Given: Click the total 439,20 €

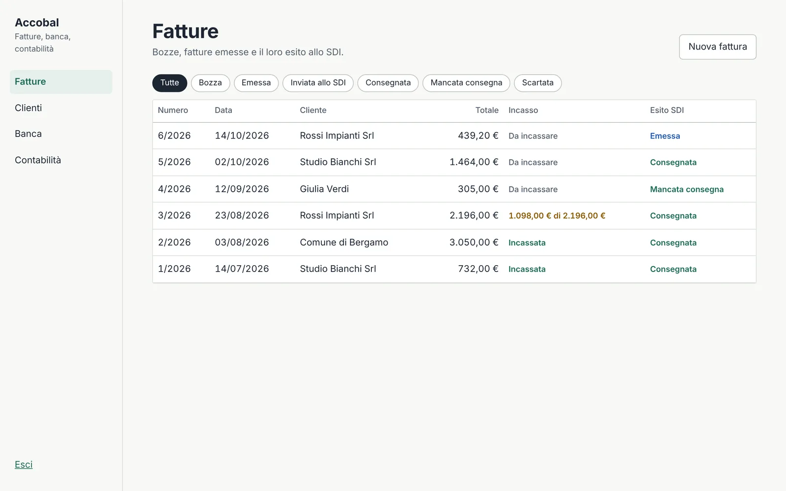Looking at the screenshot, I should point(478,136).
